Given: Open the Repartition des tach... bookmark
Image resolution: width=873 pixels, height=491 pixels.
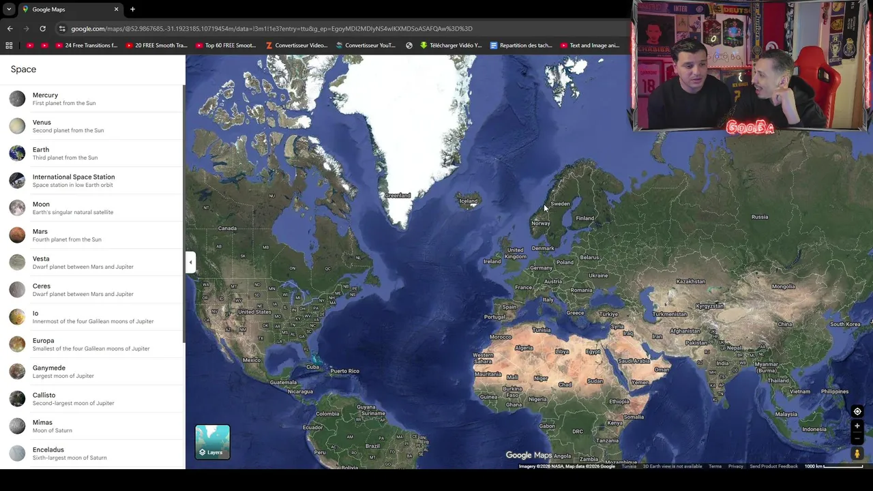Looking at the screenshot, I should 521,46.
